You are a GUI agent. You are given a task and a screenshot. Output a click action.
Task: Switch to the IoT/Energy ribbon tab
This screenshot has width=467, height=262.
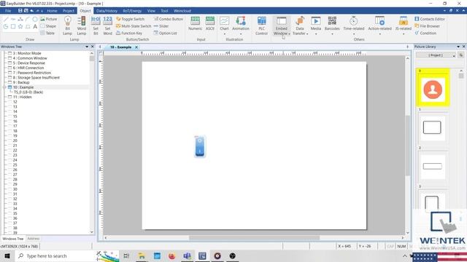132,11
